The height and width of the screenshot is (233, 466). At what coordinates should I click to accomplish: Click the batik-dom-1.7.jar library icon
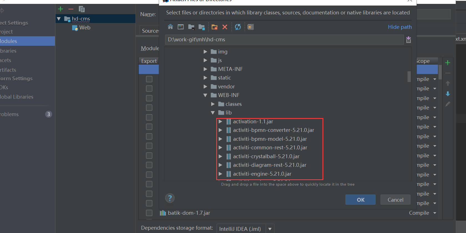tap(163, 213)
